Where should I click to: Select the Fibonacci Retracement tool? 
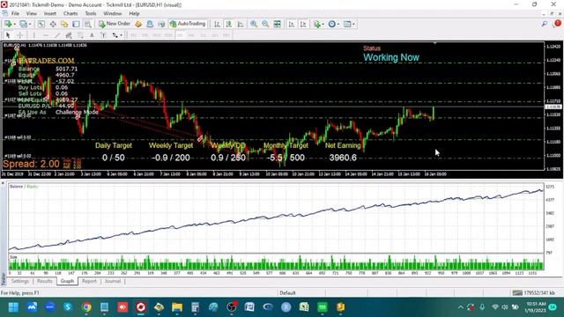(80, 35)
